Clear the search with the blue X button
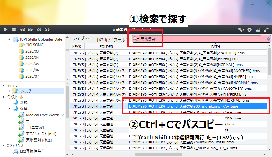Viewport: 272px width, 157px height. [x=268, y=39]
